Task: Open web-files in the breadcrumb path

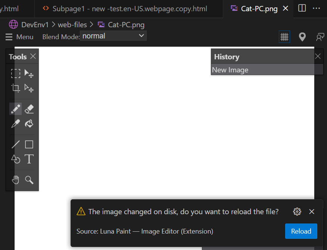Action: tap(72, 24)
